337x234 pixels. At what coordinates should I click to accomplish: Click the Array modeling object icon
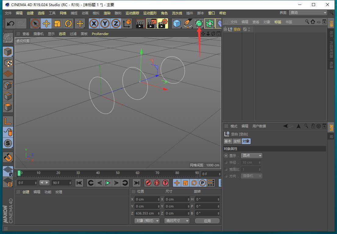210,23
